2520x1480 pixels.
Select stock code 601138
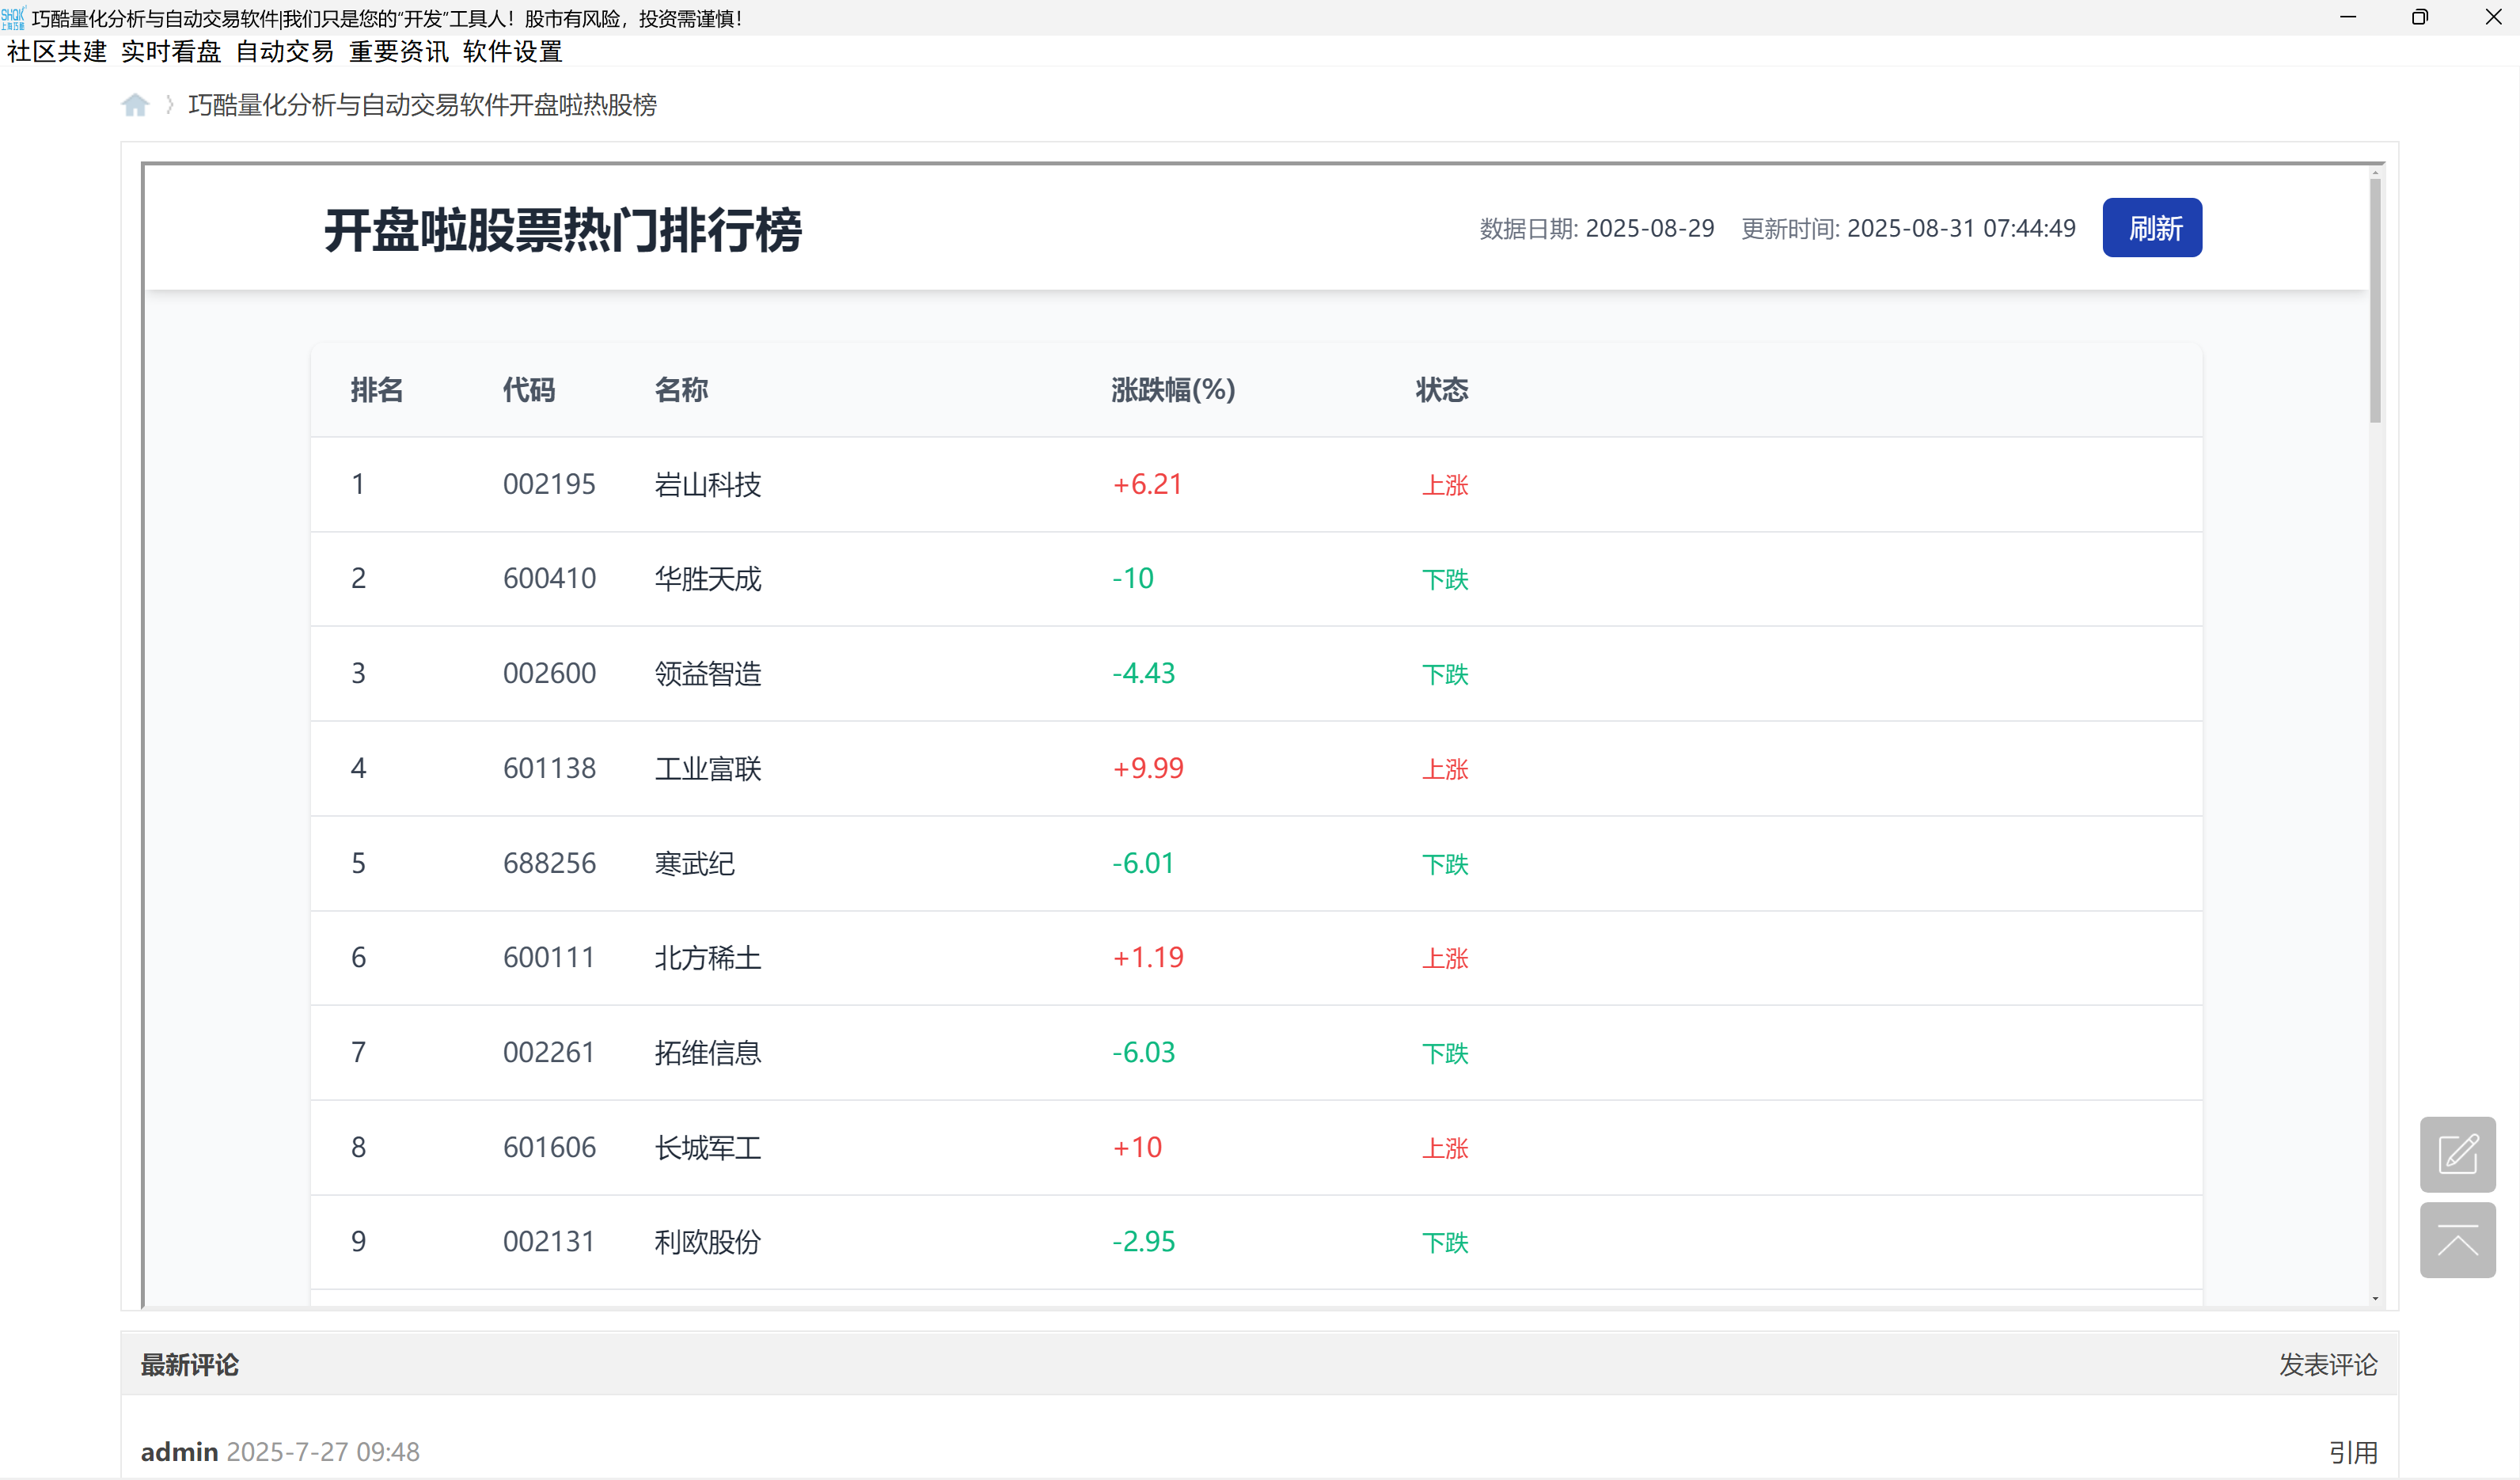549,768
